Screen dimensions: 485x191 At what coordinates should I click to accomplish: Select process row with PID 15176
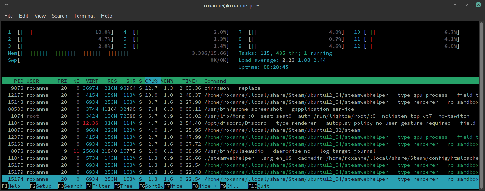tap(240, 165)
